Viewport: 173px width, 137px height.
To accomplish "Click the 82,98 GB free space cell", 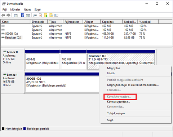I will [x=129, y=37].
